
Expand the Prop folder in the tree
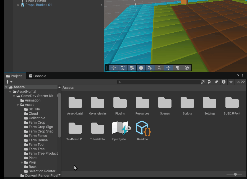pos(22,162)
